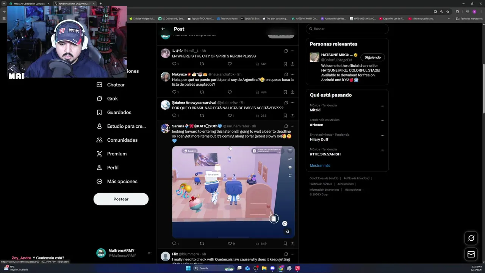Open options for Mitski trend
Viewport: 485px width, 273px height.
(x=382, y=106)
